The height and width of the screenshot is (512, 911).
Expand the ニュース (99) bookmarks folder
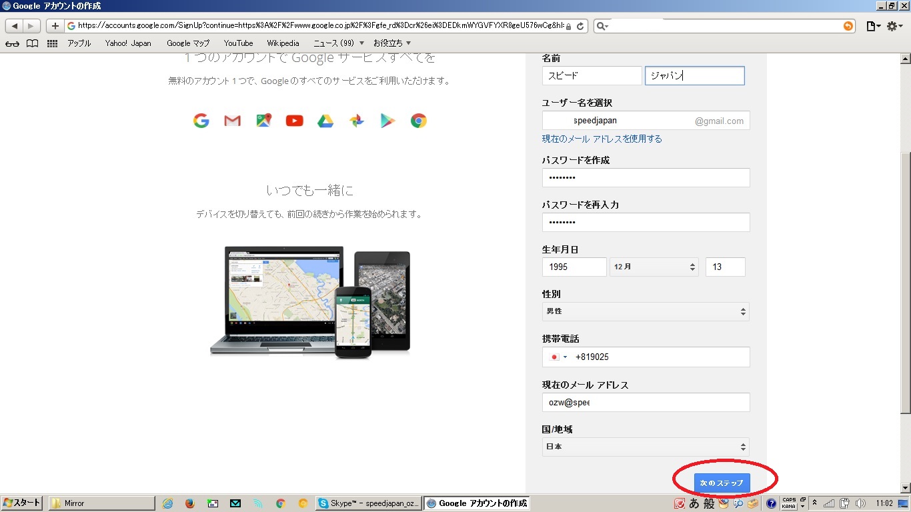[x=339, y=43]
